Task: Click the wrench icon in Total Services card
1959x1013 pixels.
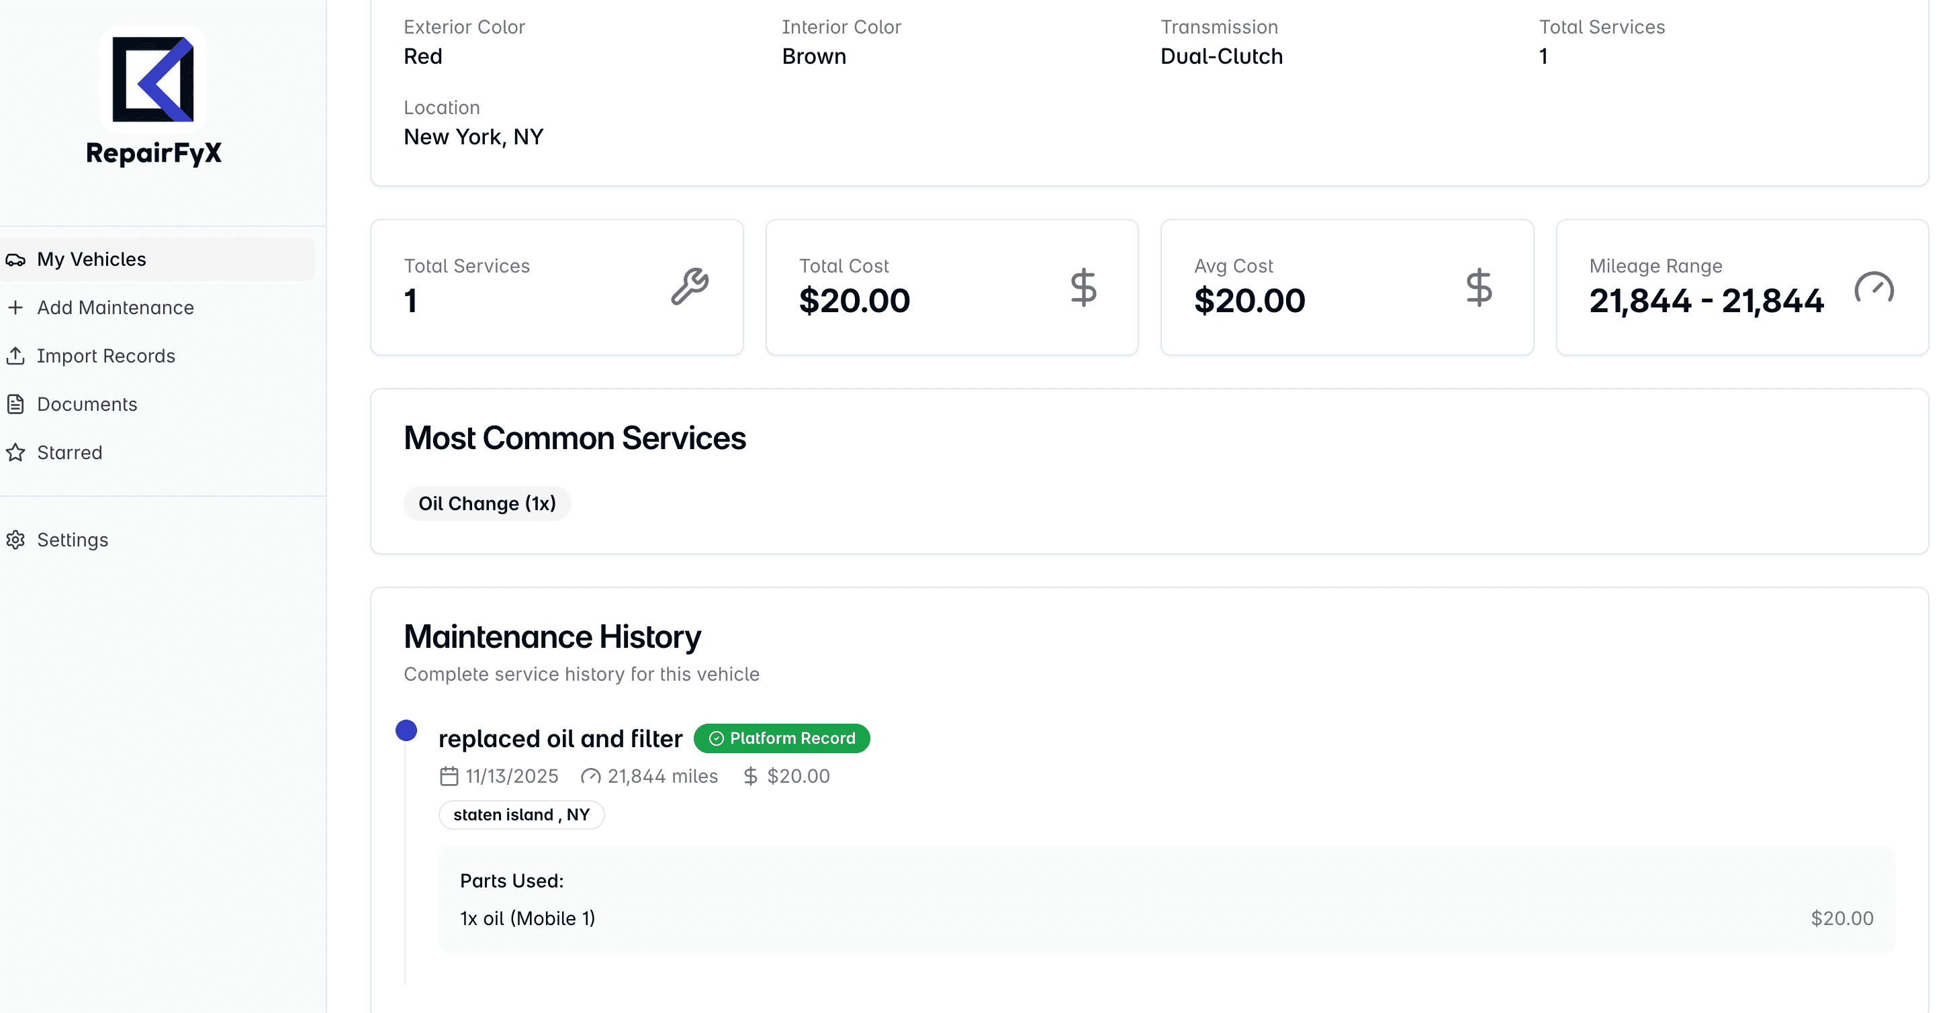Action: (x=690, y=287)
